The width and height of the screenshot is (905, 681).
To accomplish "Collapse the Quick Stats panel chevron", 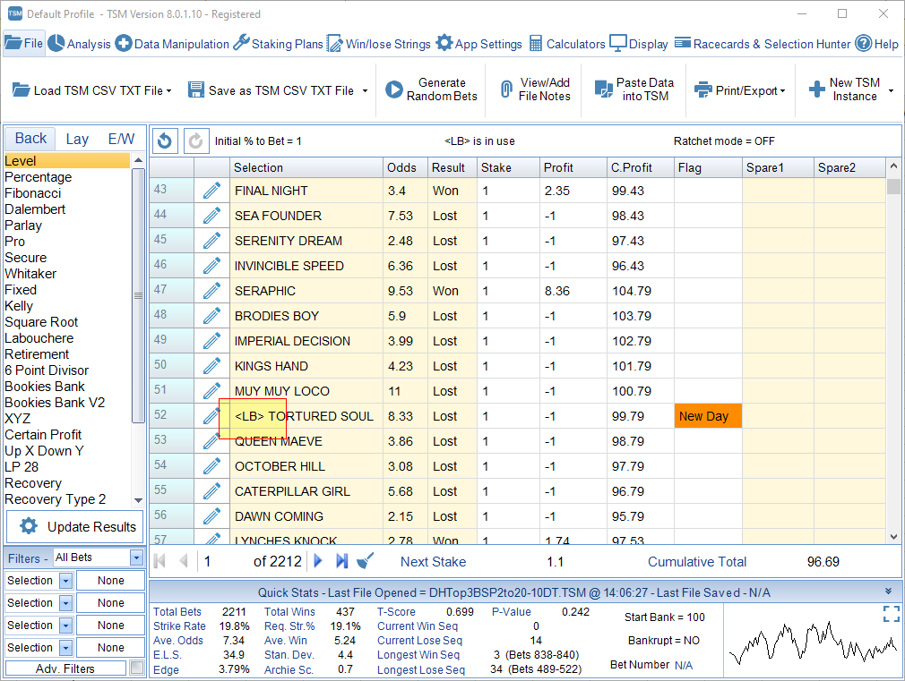I will (x=888, y=592).
